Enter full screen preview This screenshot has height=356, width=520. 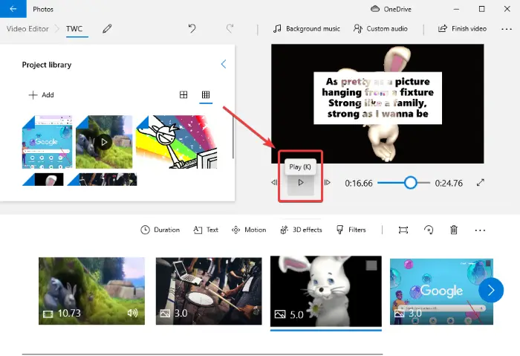(480, 183)
